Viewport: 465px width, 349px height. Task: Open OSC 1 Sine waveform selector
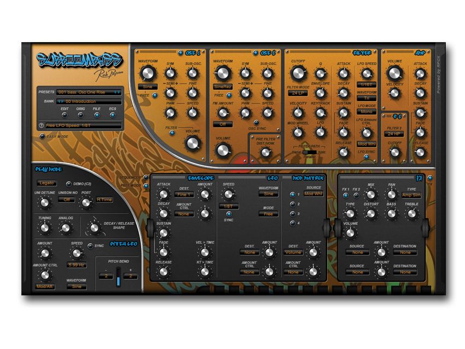click(x=148, y=87)
